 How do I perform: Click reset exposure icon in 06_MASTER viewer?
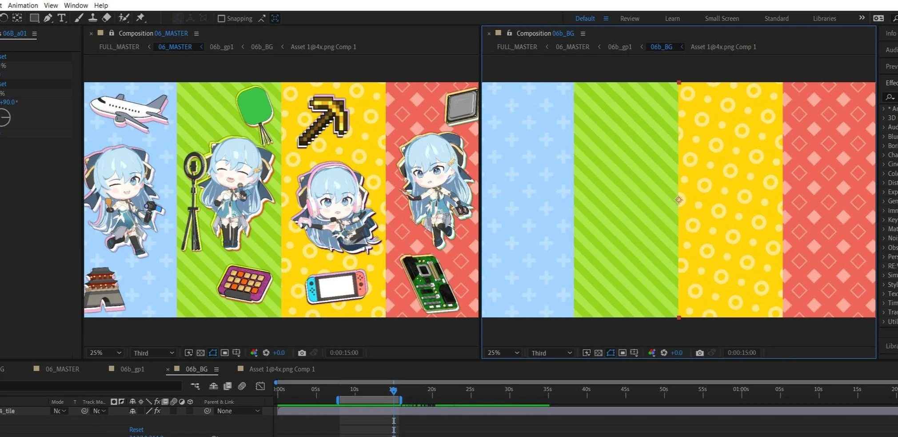tap(266, 353)
